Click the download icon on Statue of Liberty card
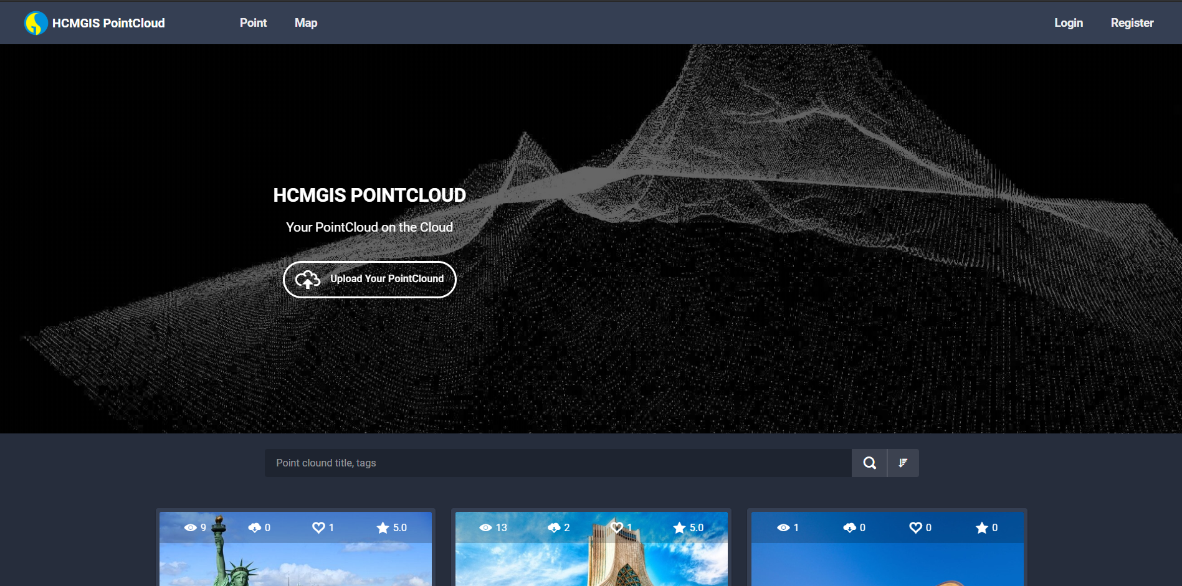The height and width of the screenshot is (586, 1182). click(255, 527)
